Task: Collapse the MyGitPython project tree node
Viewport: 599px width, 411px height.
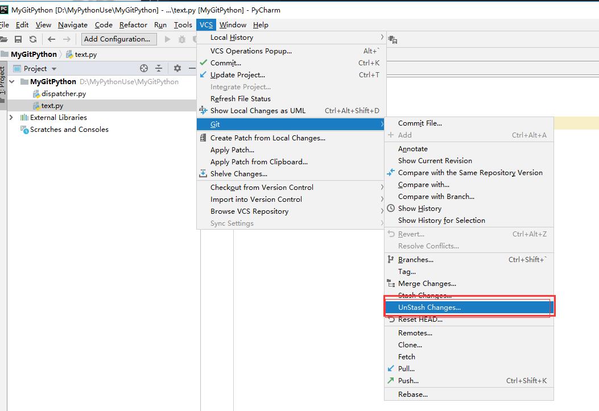Action: pos(12,82)
